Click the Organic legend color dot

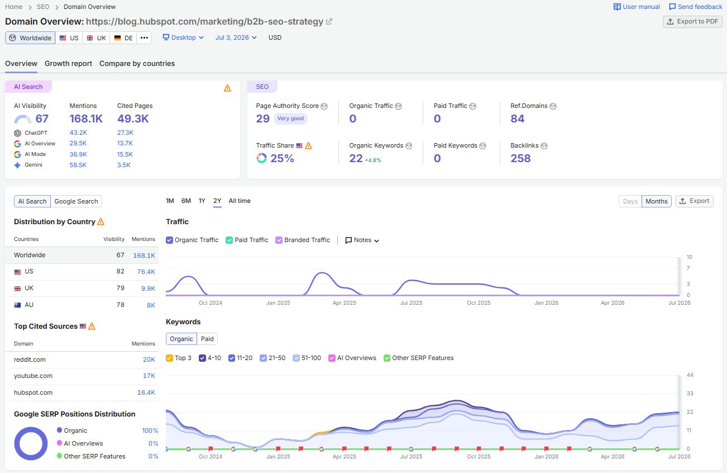click(x=60, y=431)
